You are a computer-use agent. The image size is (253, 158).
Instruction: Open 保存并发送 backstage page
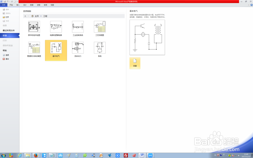8,46
